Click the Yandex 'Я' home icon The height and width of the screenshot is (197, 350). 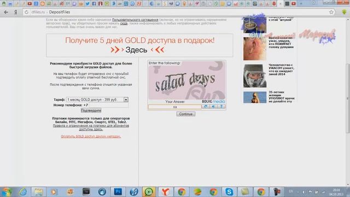pyautogui.click(x=16, y=12)
